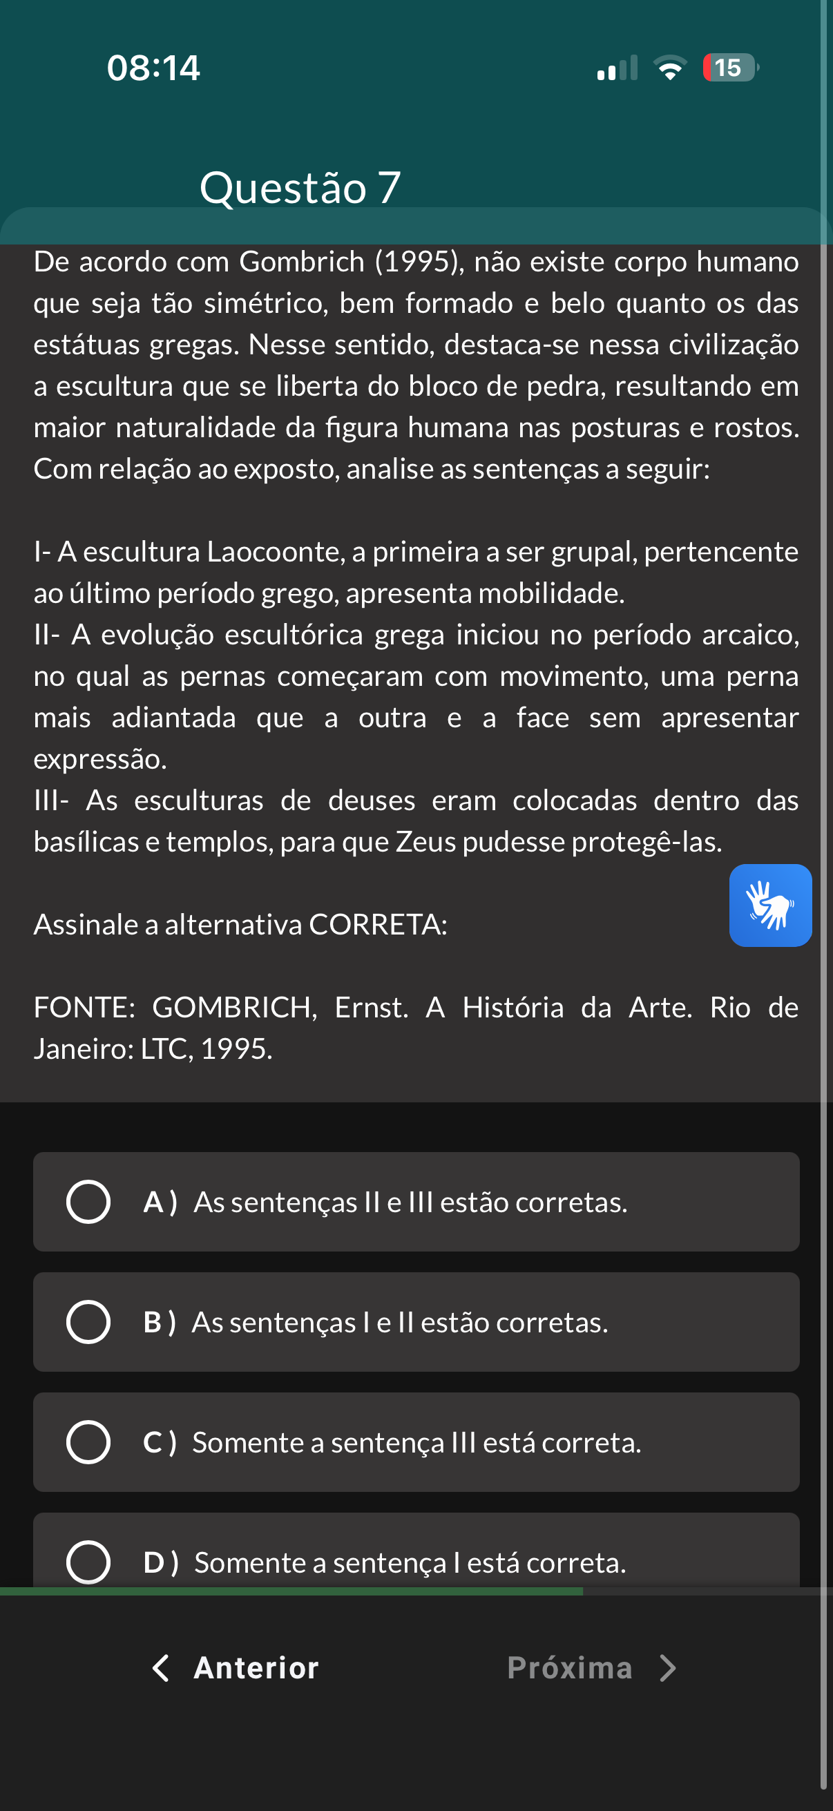Click the green quiz progress bar
The height and width of the screenshot is (1811, 833).
[291, 1591]
